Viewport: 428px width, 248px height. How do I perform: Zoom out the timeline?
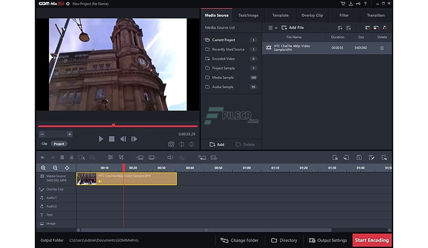(55, 168)
